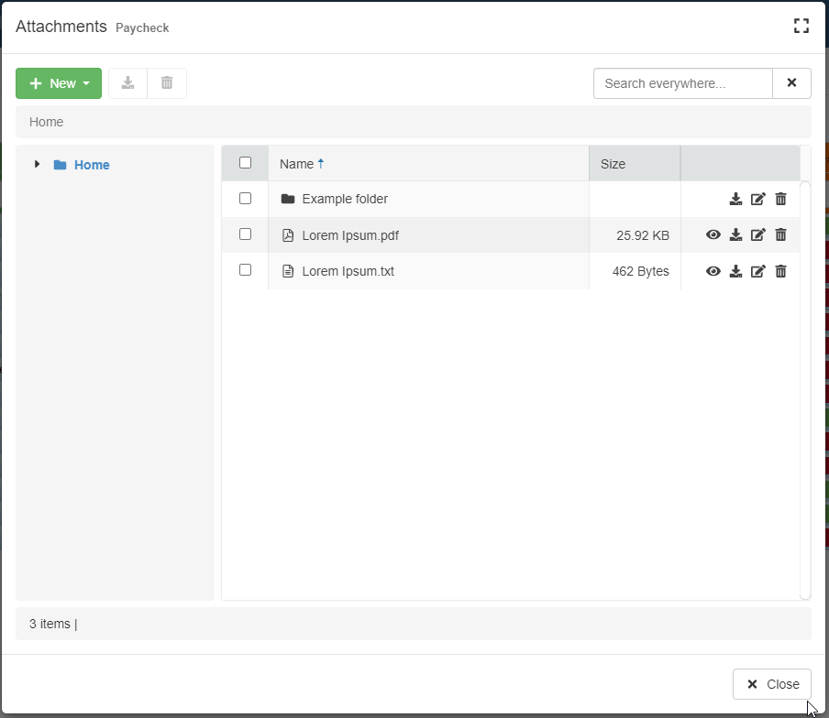Download the Example folder
This screenshot has width=829, height=718.
click(735, 199)
